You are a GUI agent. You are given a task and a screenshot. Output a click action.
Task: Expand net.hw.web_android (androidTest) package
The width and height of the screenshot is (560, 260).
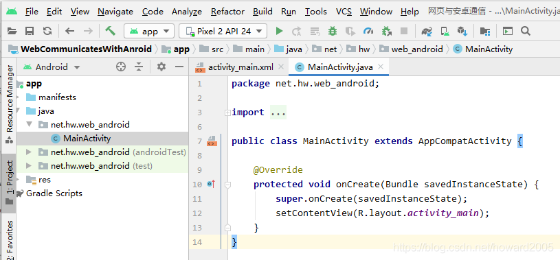pyautogui.click(x=30, y=152)
